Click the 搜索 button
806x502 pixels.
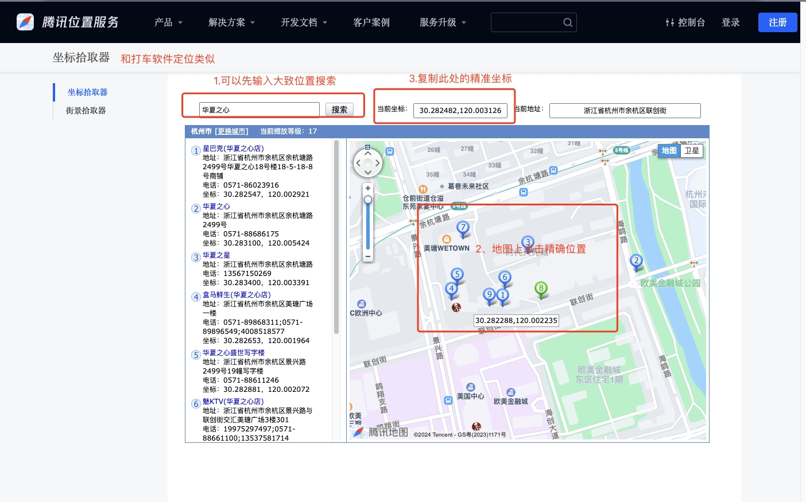[339, 110]
